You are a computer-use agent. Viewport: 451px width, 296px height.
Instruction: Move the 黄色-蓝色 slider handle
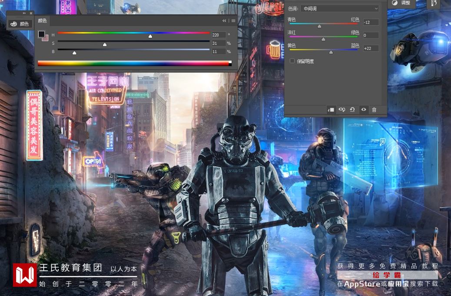point(331,52)
